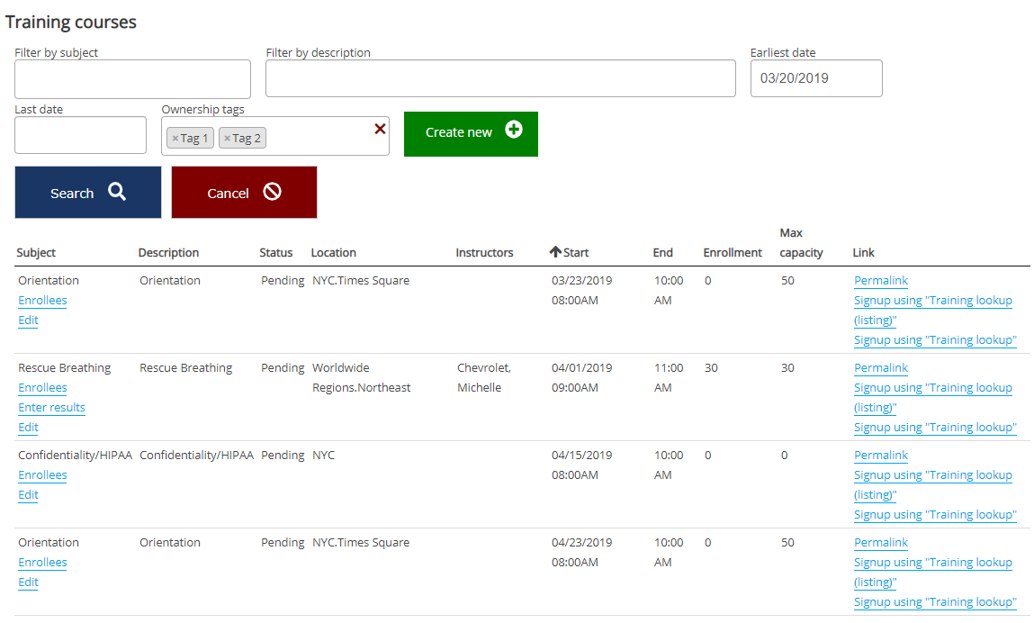This screenshot has height=623, width=1034.
Task: Open Enrollees for Rescue Breathing course
Action: tap(42, 388)
